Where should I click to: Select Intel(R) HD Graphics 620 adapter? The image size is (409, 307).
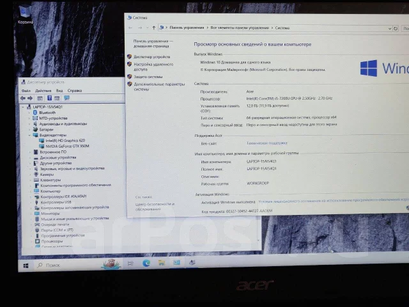pyautogui.click(x=65, y=141)
